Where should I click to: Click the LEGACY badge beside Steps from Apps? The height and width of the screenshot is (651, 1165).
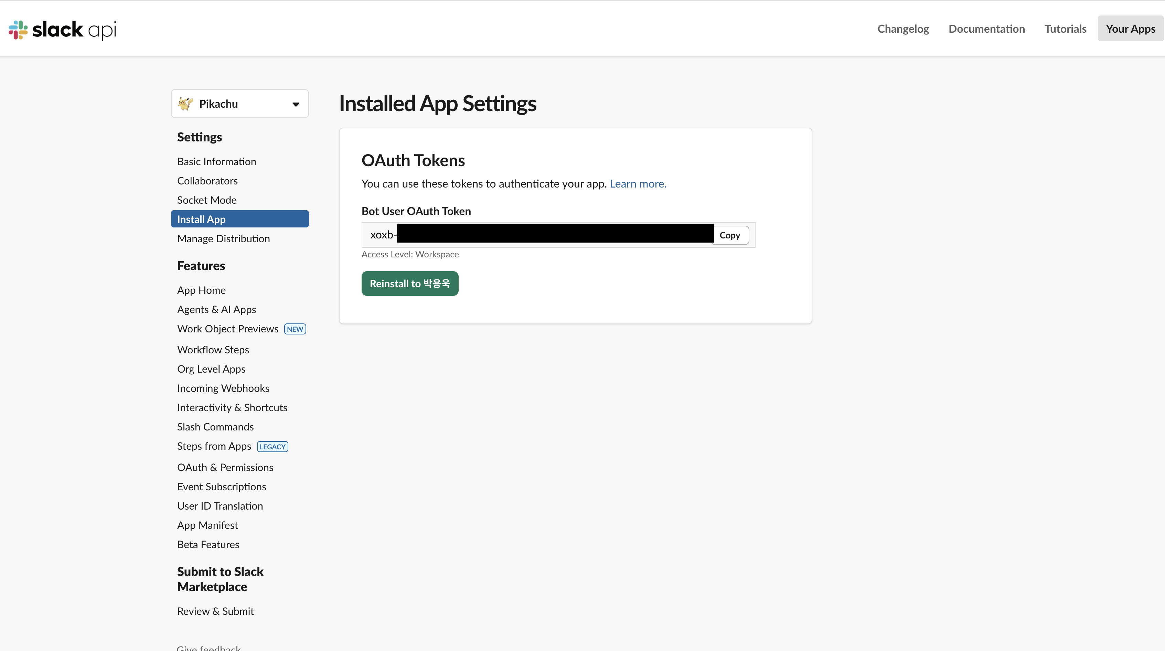(272, 447)
